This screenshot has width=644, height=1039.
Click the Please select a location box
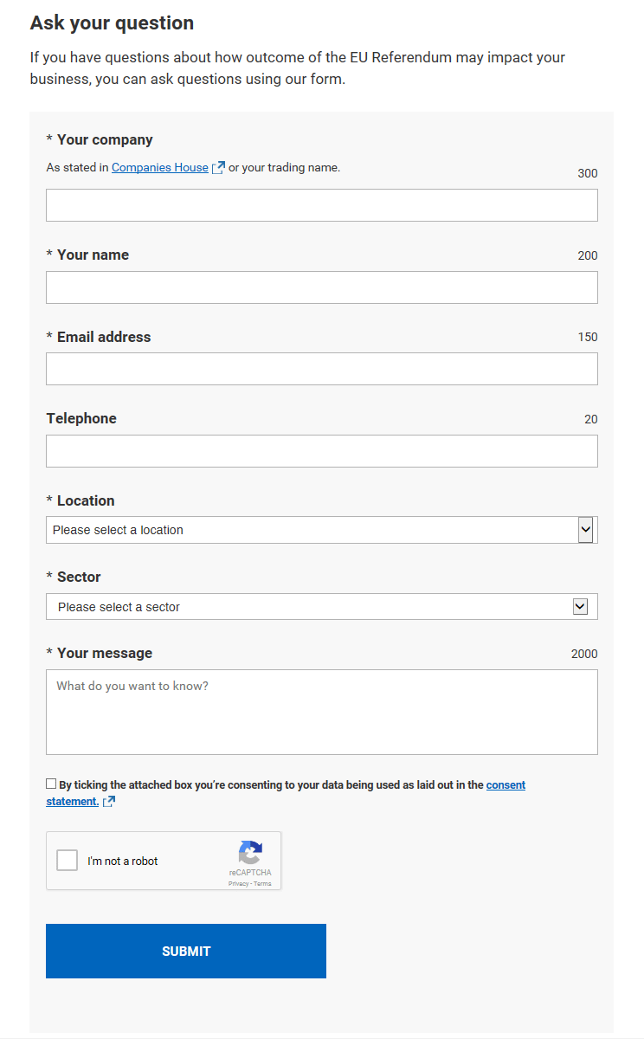[312, 530]
